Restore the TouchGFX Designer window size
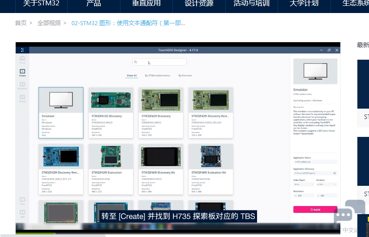The height and width of the screenshot is (237, 369). pyautogui.click(x=329, y=50)
